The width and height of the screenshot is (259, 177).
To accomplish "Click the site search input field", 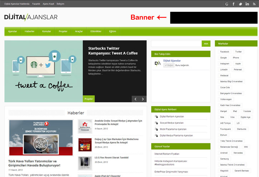I will (176, 44).
